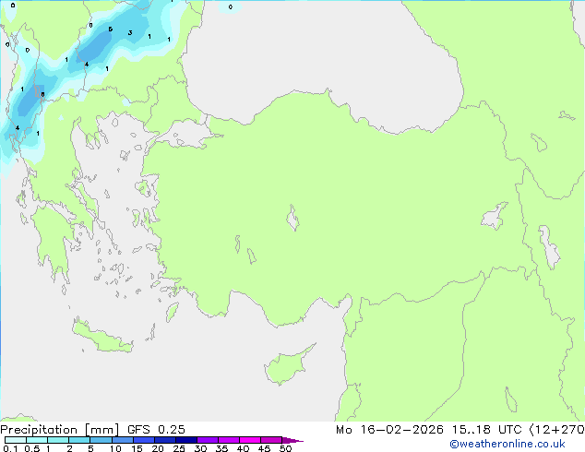This screenshot has height=452, width=585.
Task: Select the 0.1 to 0.5 mm legend swatch
Action: click(x=16, y=440)
